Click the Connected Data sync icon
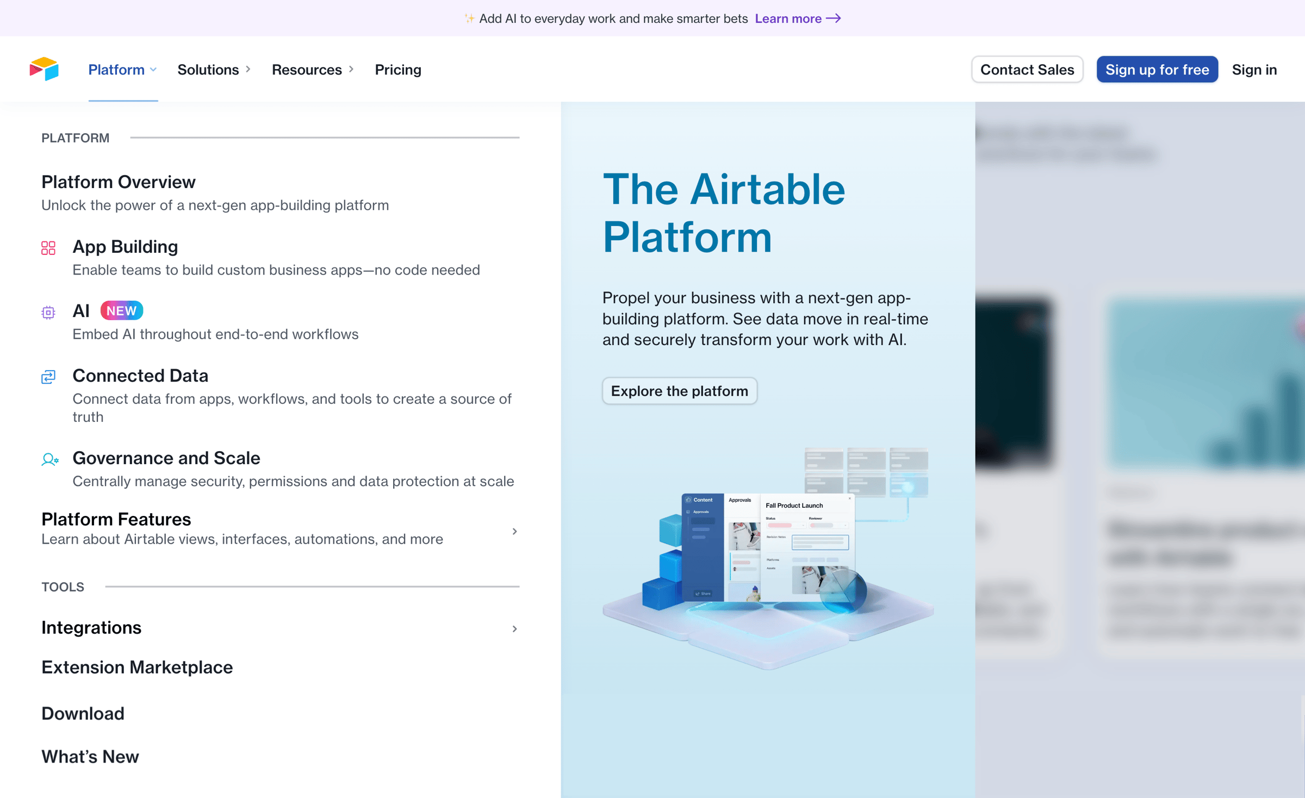Viewport: 1305px width, 798px height. coord(48,376)
